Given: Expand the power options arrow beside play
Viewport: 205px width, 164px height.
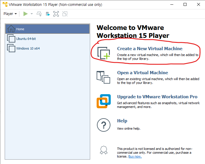Looking at the screenshot, I should coord(32,14).
